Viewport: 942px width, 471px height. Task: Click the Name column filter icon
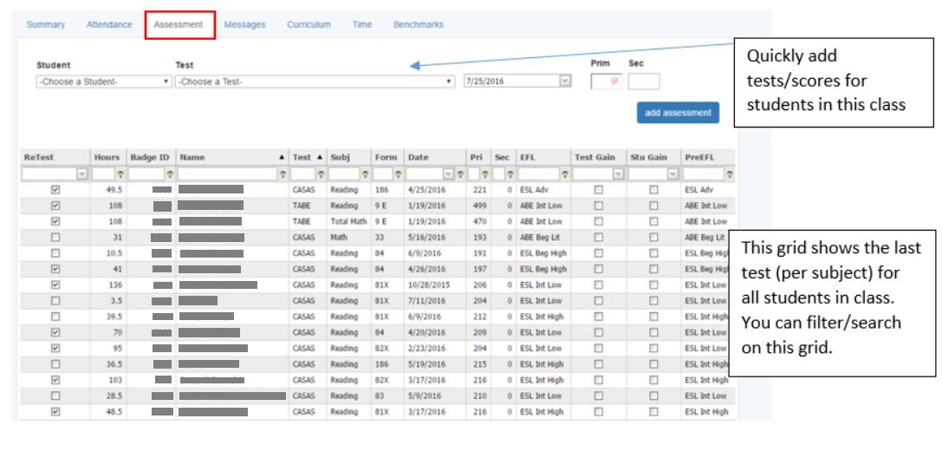point(283,174)
